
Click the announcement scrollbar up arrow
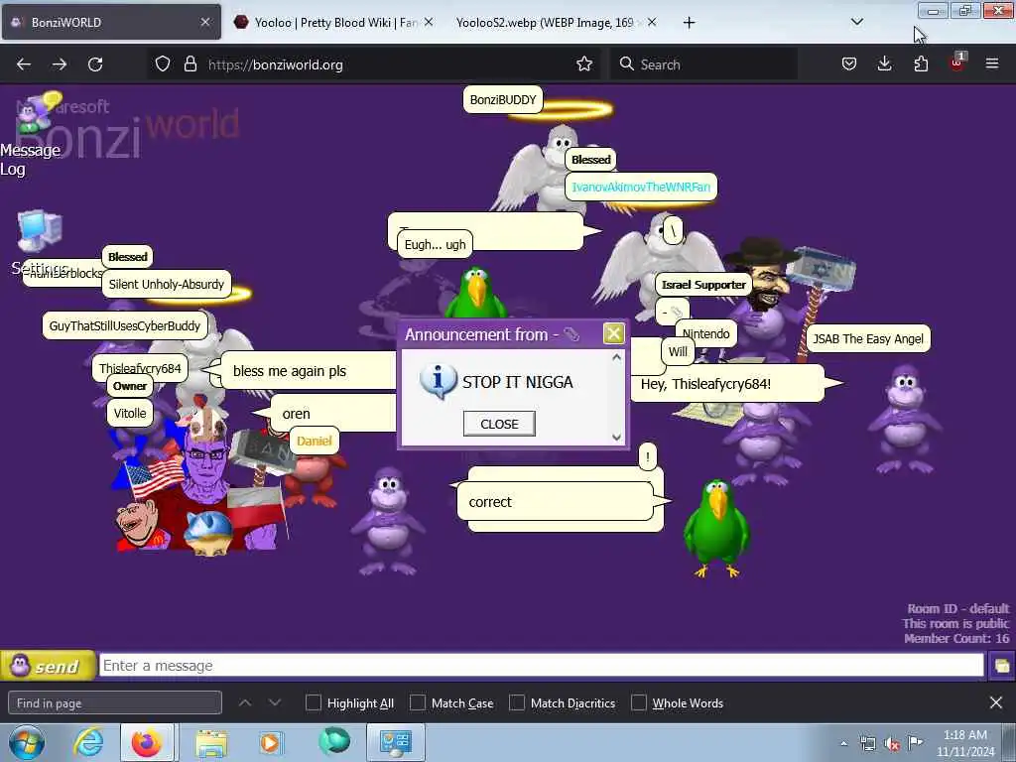click(x=616, y=357)
